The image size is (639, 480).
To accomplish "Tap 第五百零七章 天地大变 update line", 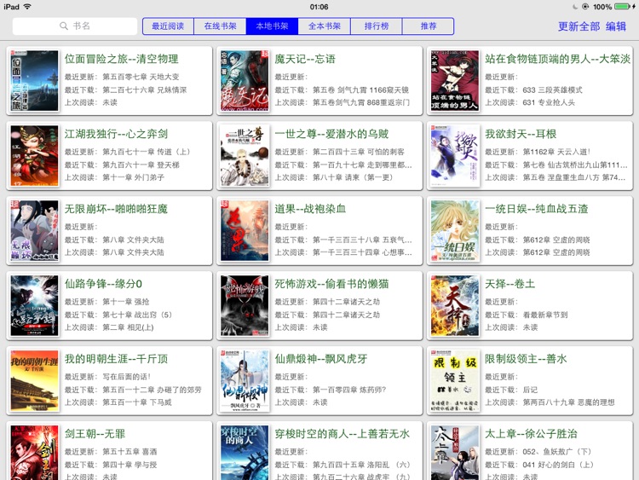I will [x=141, y=77].
